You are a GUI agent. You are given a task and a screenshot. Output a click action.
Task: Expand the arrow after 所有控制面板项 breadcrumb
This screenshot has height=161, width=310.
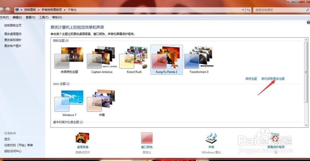coord(65,10)
